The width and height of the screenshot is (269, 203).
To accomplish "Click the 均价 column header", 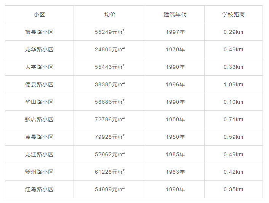I will 110,14.
